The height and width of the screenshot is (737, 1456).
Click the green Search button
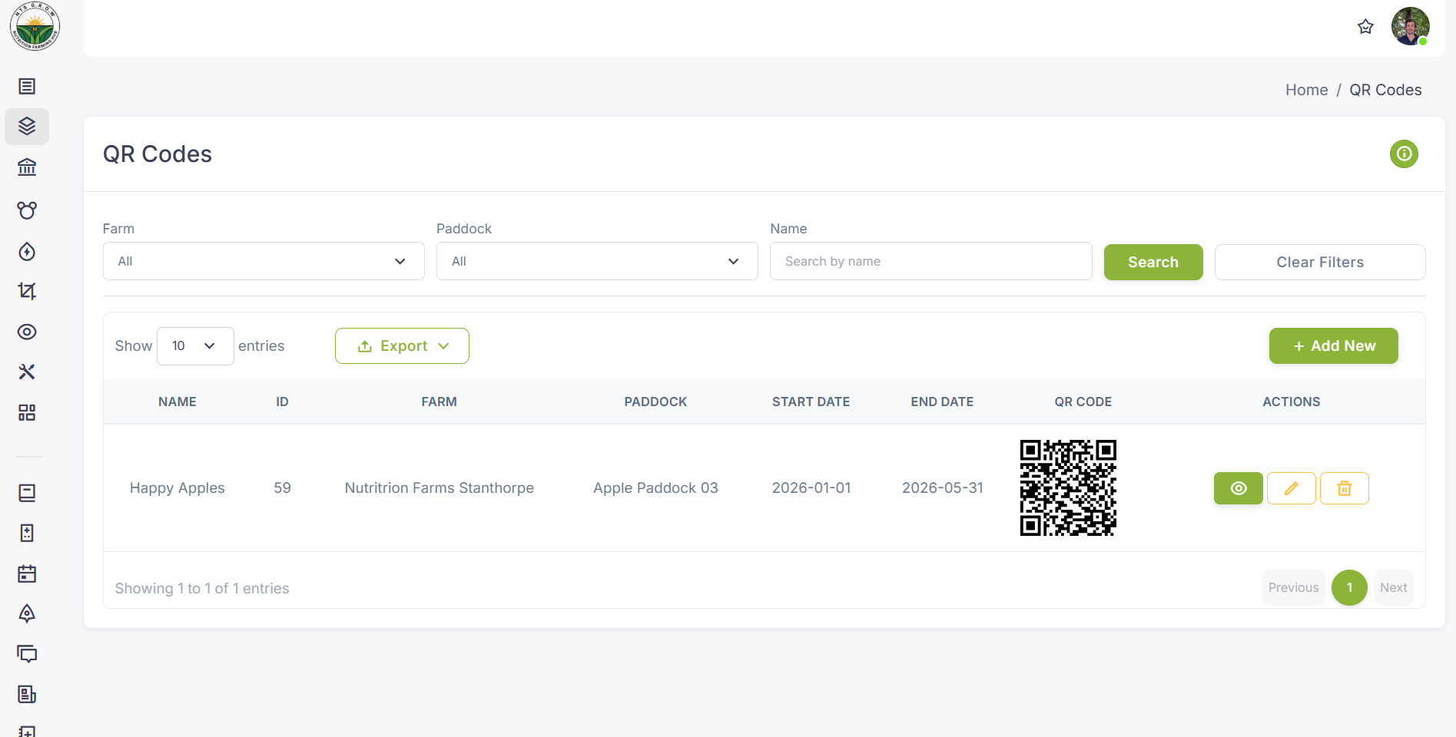click(1153, 262)
